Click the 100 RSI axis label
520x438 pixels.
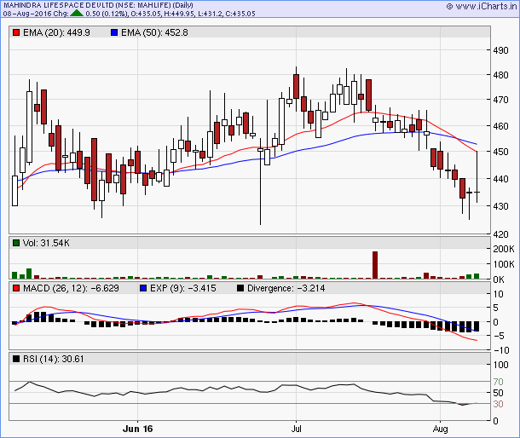(x=500, y=365)
